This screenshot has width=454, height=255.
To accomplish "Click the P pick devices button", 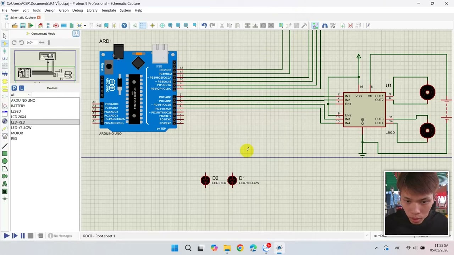I will (14, 88).
